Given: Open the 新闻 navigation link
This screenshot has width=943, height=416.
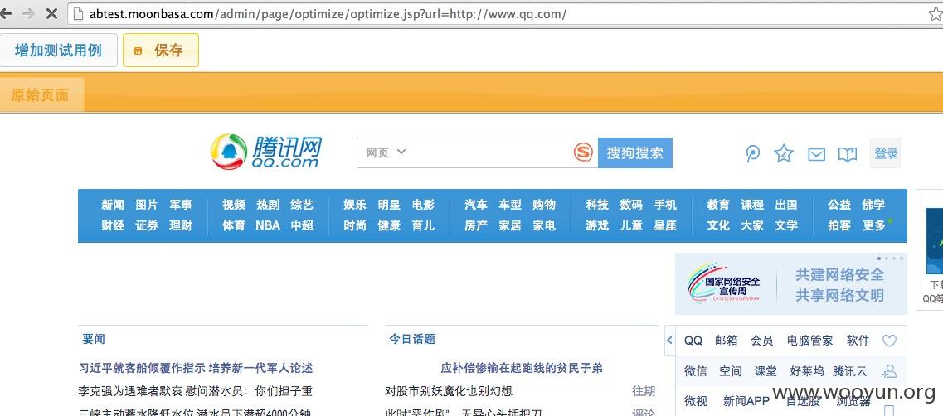Looking at the screenshot, I should pyautogui.click(x=113, y=205).
